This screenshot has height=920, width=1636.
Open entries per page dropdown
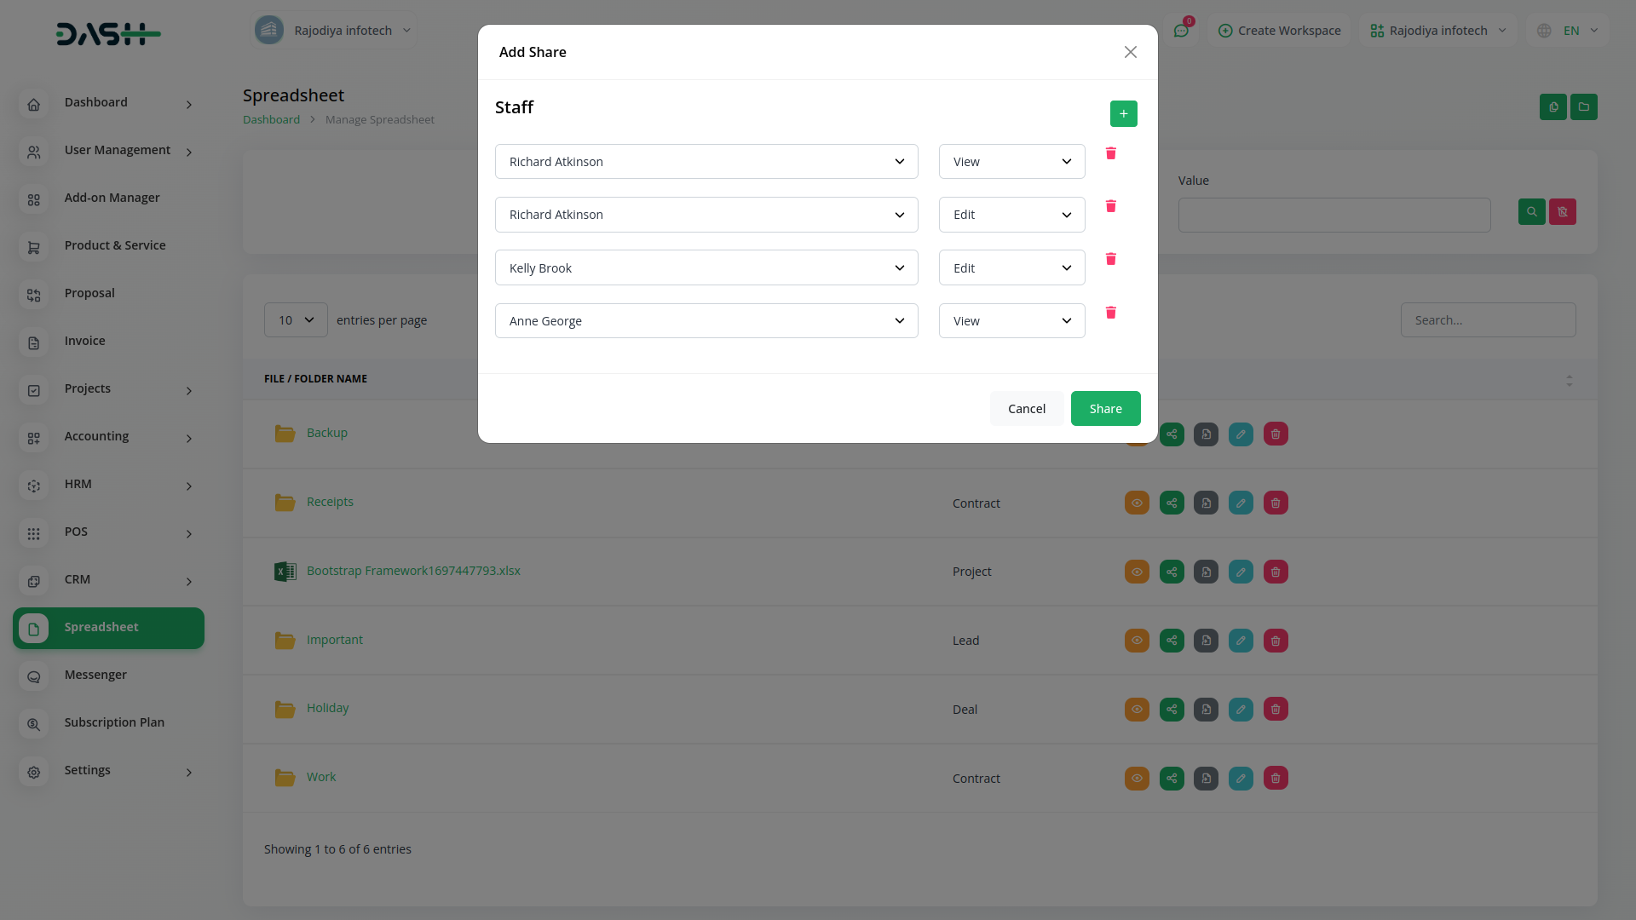[296, 320]
